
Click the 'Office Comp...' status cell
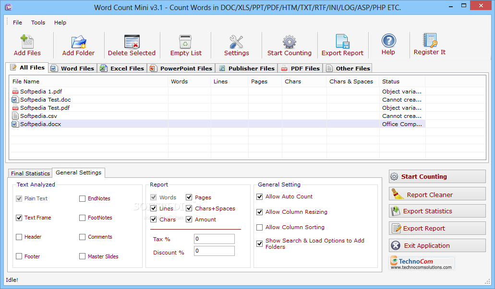point(402,124)
